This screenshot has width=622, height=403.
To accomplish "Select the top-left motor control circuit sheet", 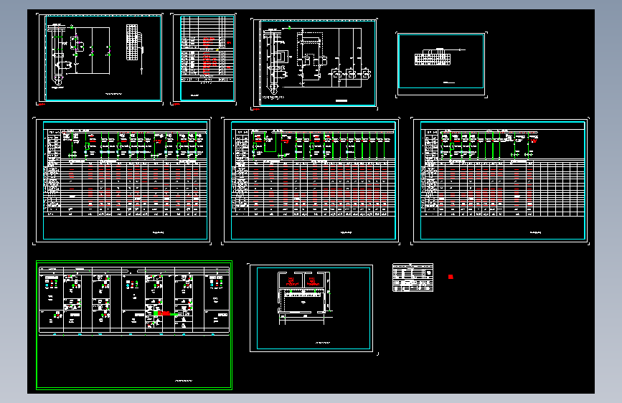I will (x=100, y=59).
